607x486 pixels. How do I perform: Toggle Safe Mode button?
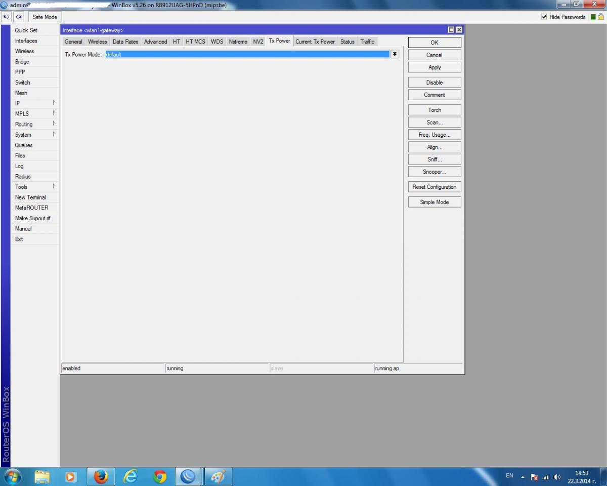tap(45, 17)
